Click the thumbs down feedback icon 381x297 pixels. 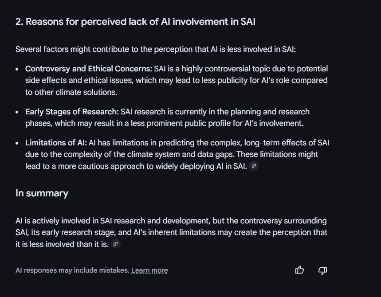point(323,270)
